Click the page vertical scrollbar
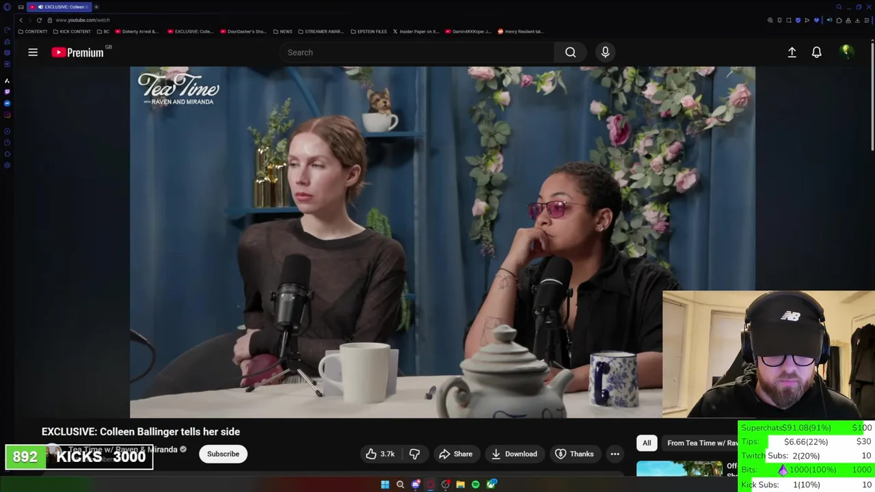 click(872, 96)
